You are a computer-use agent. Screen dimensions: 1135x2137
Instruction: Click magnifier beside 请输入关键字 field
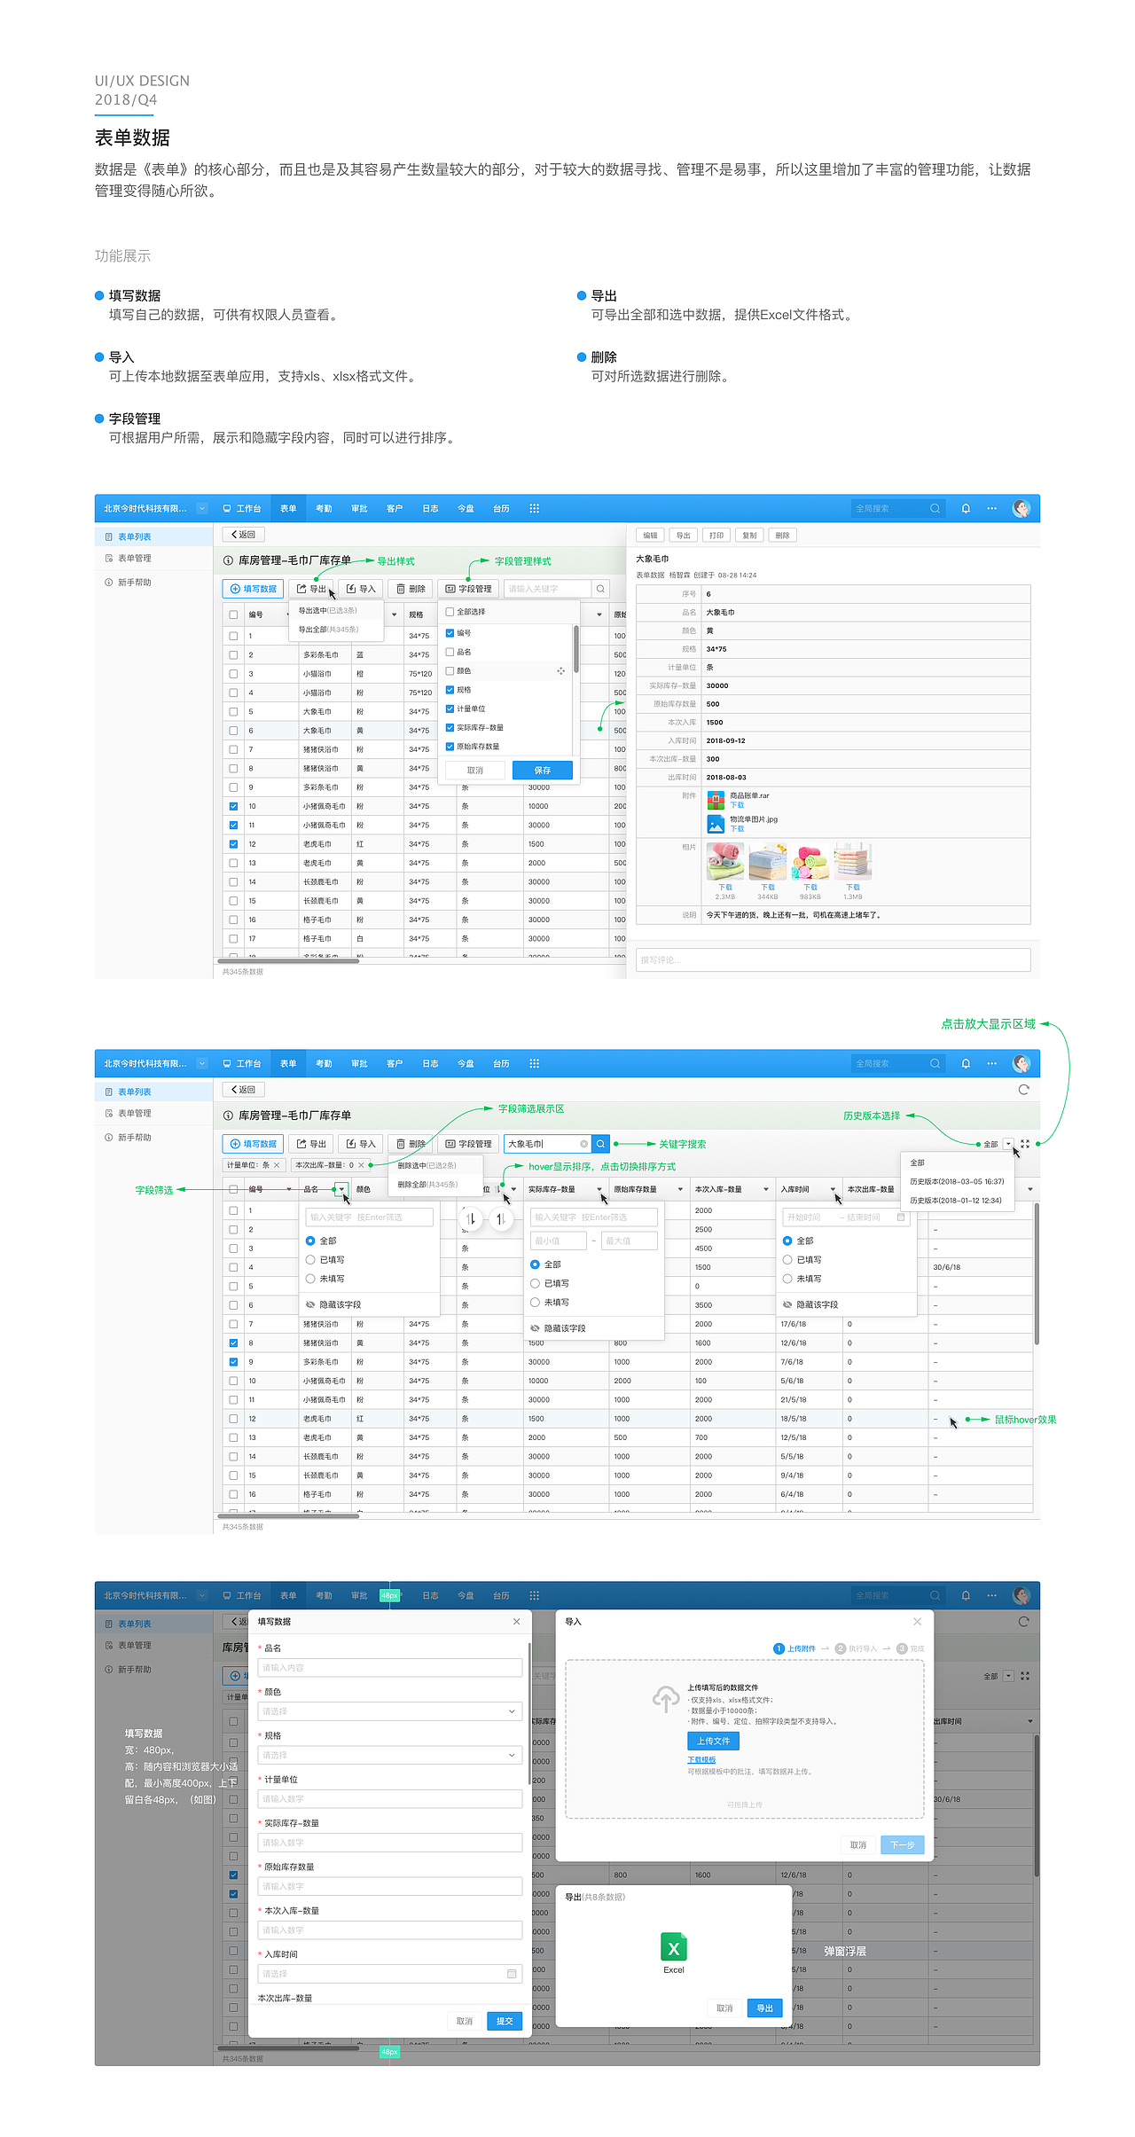(600, 589)
